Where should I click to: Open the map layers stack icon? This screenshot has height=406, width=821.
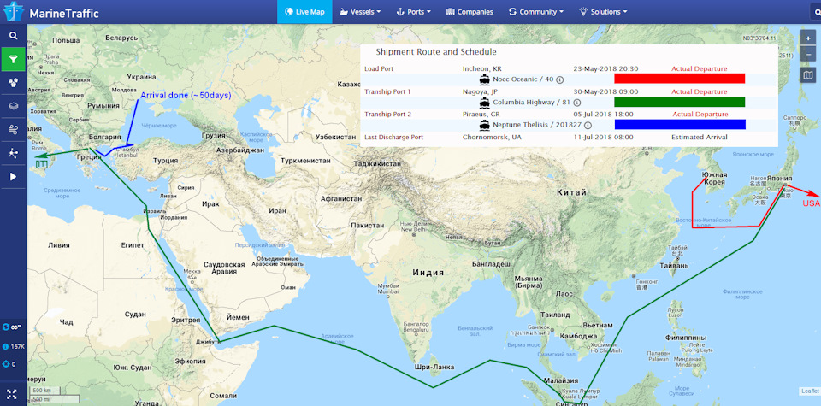pos(13,106)
